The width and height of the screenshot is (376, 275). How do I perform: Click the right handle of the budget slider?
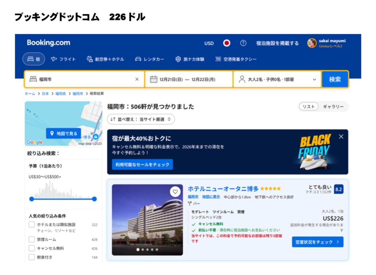[95, 199]
